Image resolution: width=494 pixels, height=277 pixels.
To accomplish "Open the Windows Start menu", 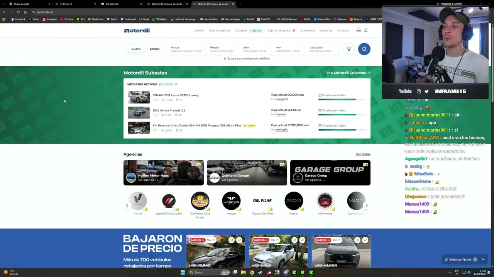I will 183,272.
